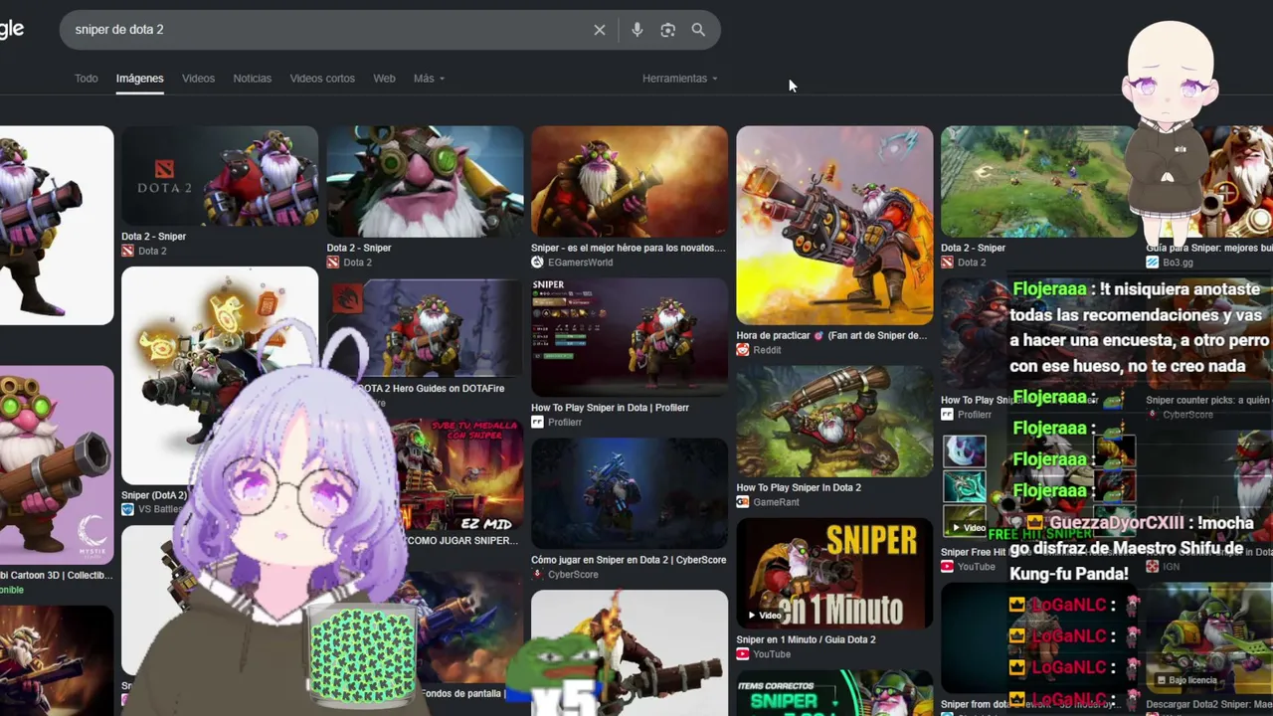
Task: Open the Herramientas dropdown
Action: [679, 79]
